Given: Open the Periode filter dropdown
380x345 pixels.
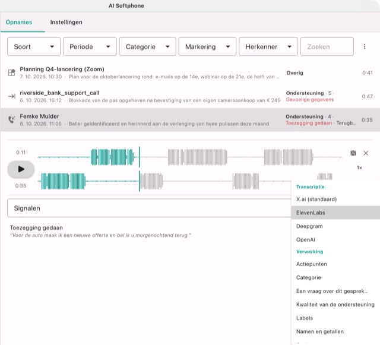Looking at the screenshot, I should 90,46.
